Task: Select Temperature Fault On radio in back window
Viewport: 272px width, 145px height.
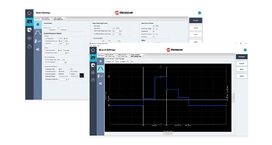Action: 59,69
